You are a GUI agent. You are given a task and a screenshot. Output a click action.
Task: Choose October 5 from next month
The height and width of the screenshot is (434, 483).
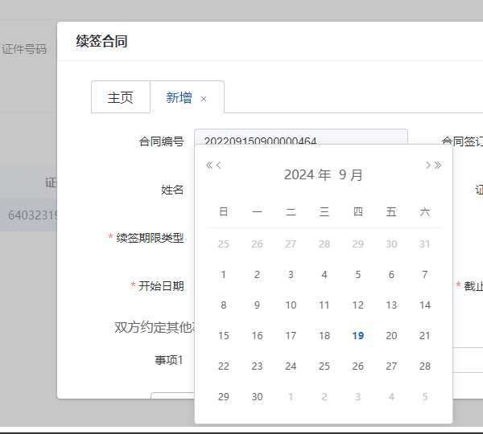(425, 397)
